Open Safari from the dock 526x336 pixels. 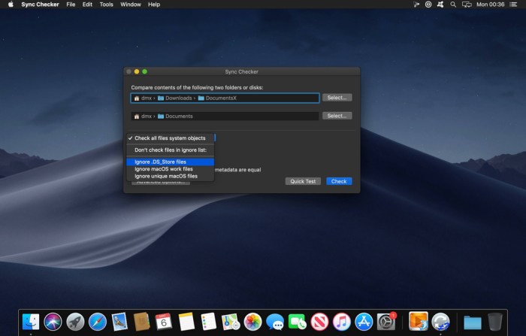click(98, 322)
